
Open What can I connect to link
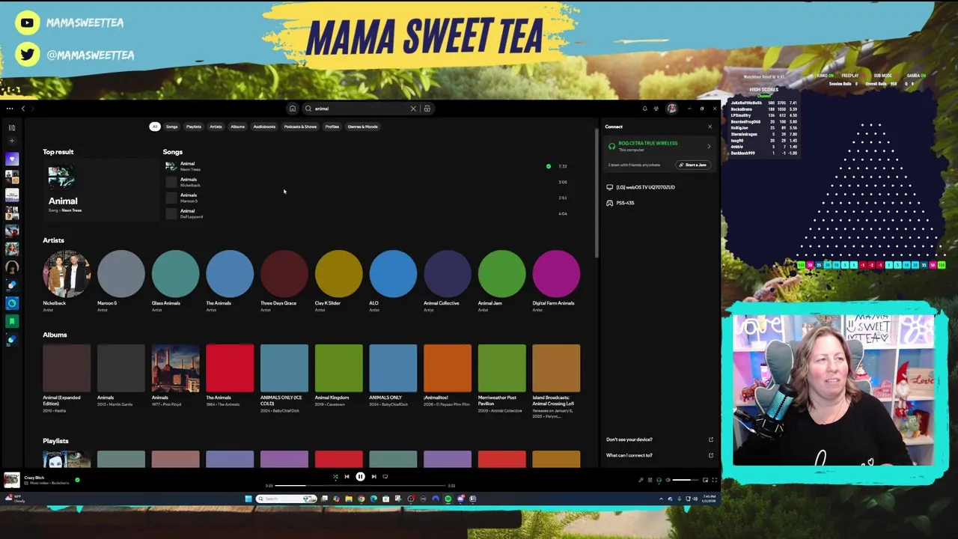[659, 455]
